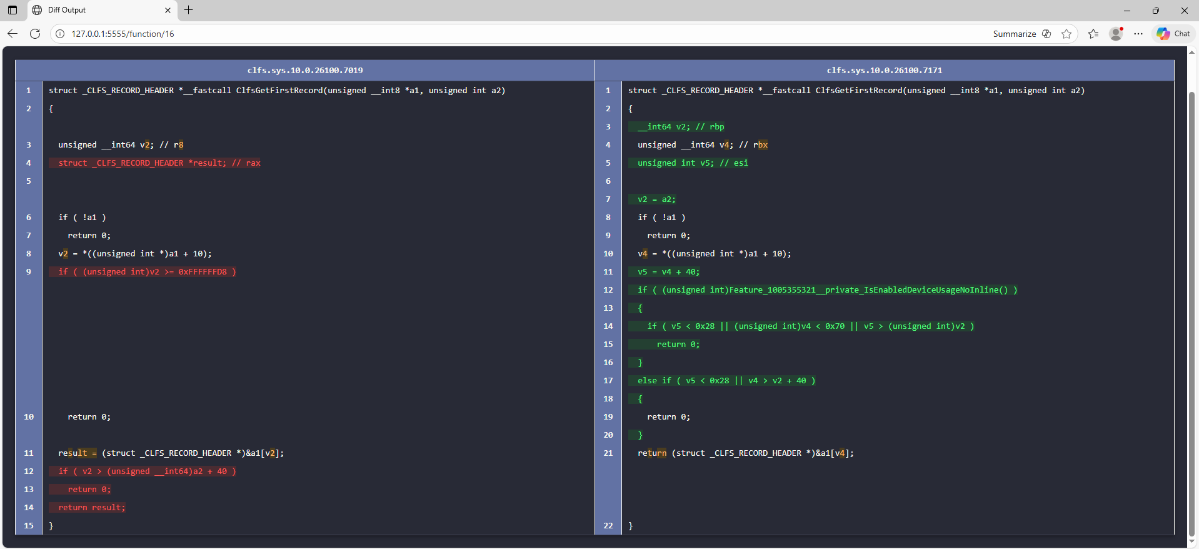Close the Diff Output tab

[x=168, y=10]
